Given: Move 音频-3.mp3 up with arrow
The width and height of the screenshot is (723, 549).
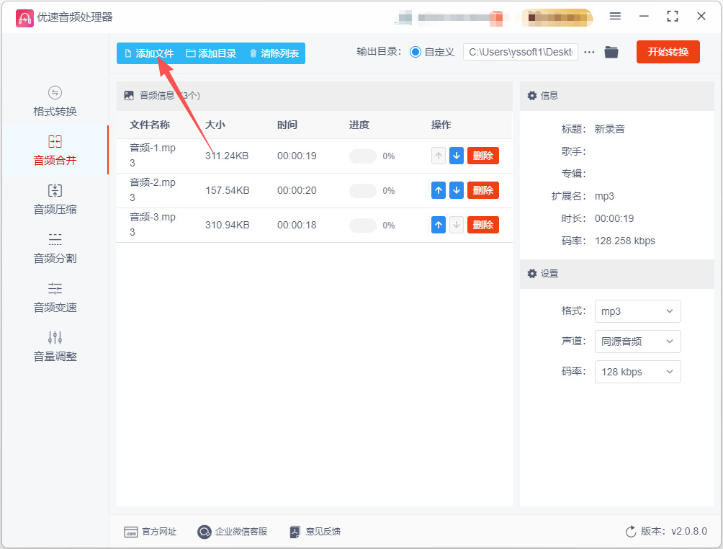Looking at the screenshot, I should coord(438,225).
